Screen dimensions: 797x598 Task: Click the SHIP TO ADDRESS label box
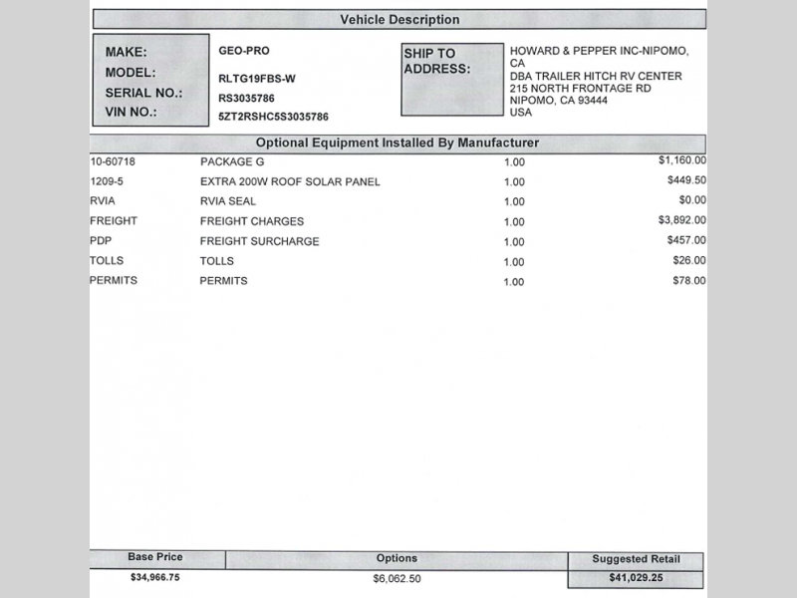450,78
